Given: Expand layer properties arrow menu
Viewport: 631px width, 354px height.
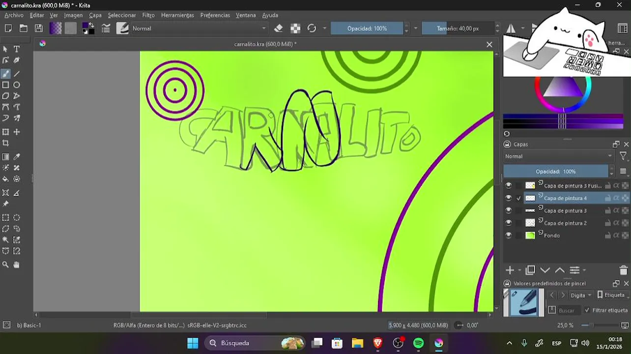Looking at the screenshot, I should pos(584,270).
